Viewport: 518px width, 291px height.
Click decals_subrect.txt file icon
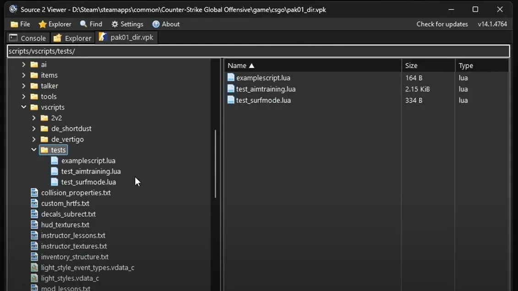pyautogui.click(x=34, y=214)
